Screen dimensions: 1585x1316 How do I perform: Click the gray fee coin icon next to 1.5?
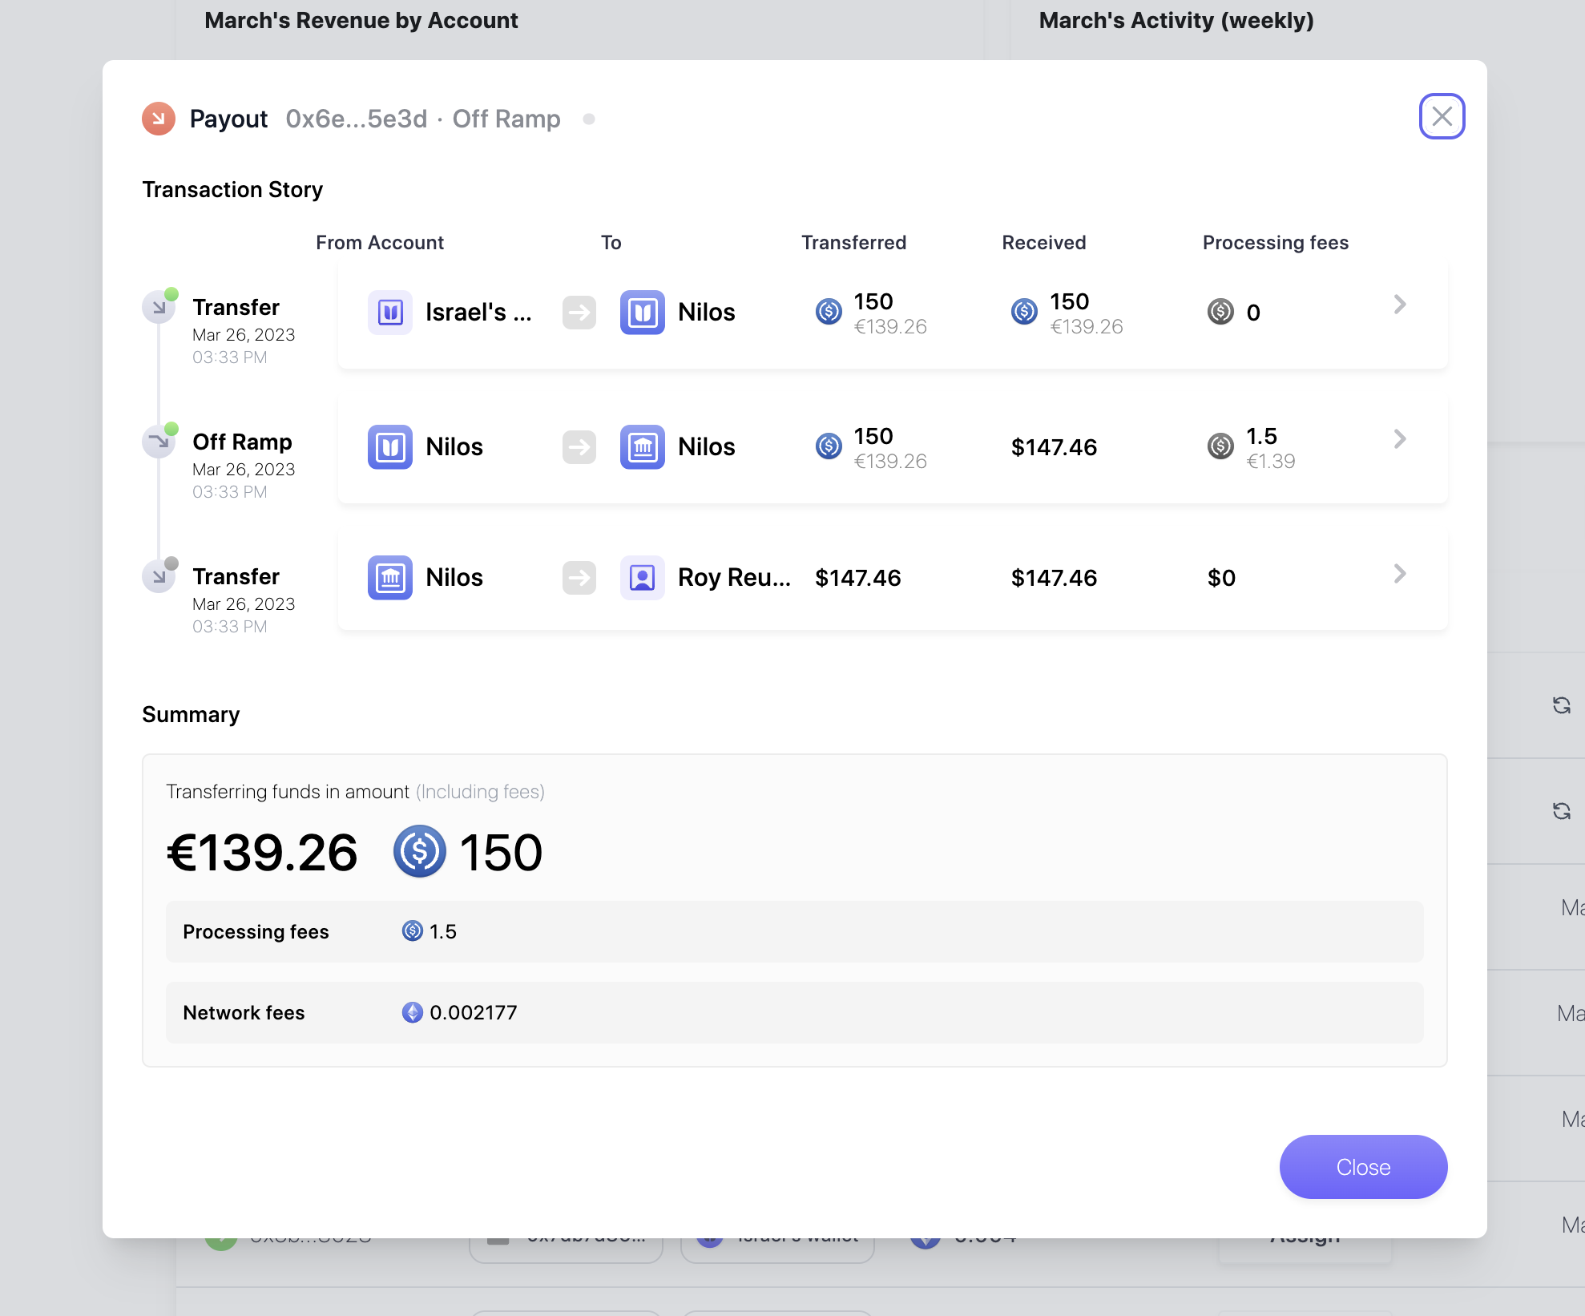pyautogui.click(x=1220, y=446)
